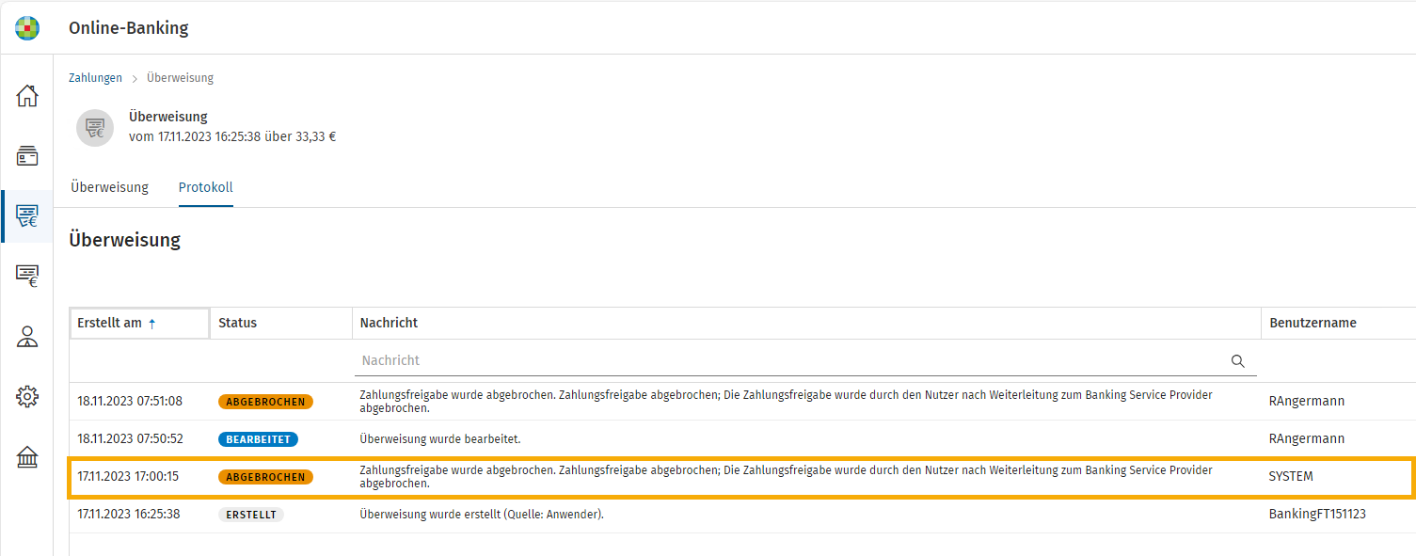
Task: Click the ABGEBROCHEN badge in SYSTEM row
Action: pyautogui.click(x=266, y=477)
